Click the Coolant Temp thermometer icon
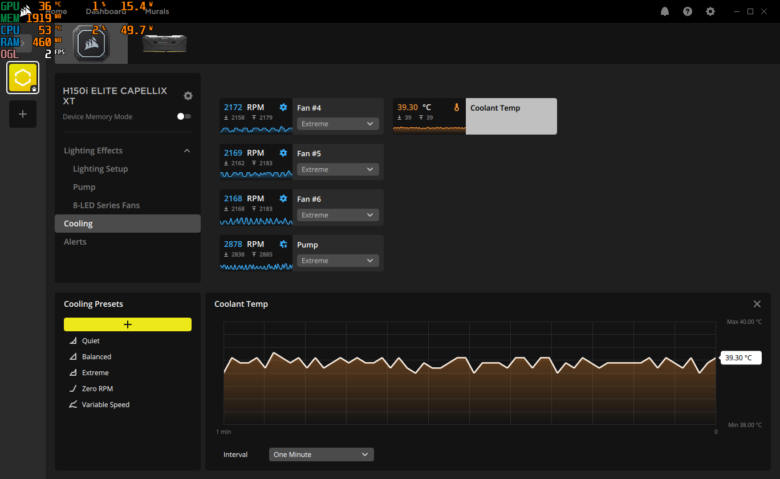 point(457,107)
